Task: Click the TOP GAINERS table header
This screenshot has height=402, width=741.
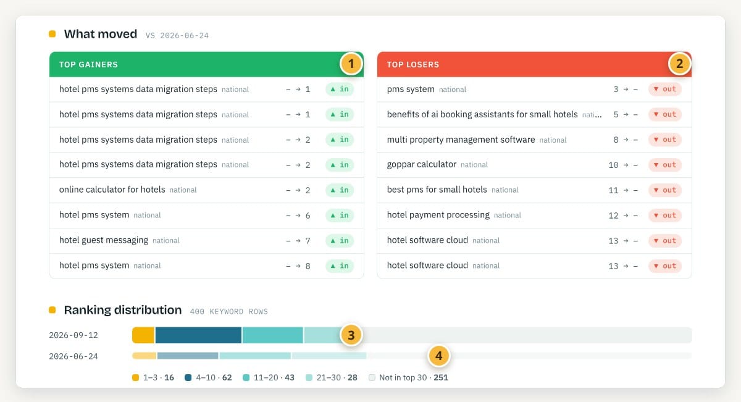Action: [x=206, y=64]
